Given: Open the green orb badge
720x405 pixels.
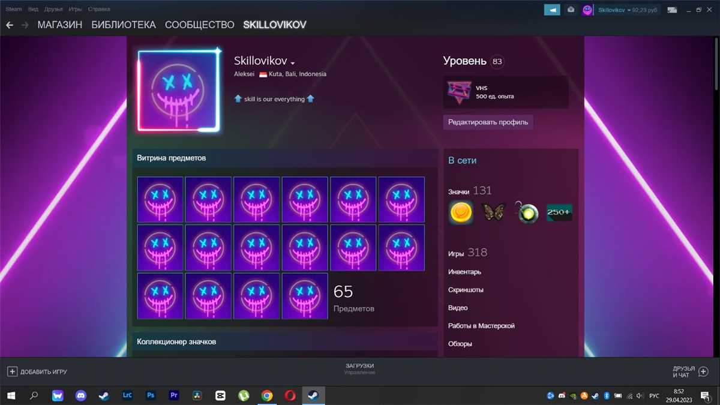Looking at the screenshot, I should click(x=526, y=212).
